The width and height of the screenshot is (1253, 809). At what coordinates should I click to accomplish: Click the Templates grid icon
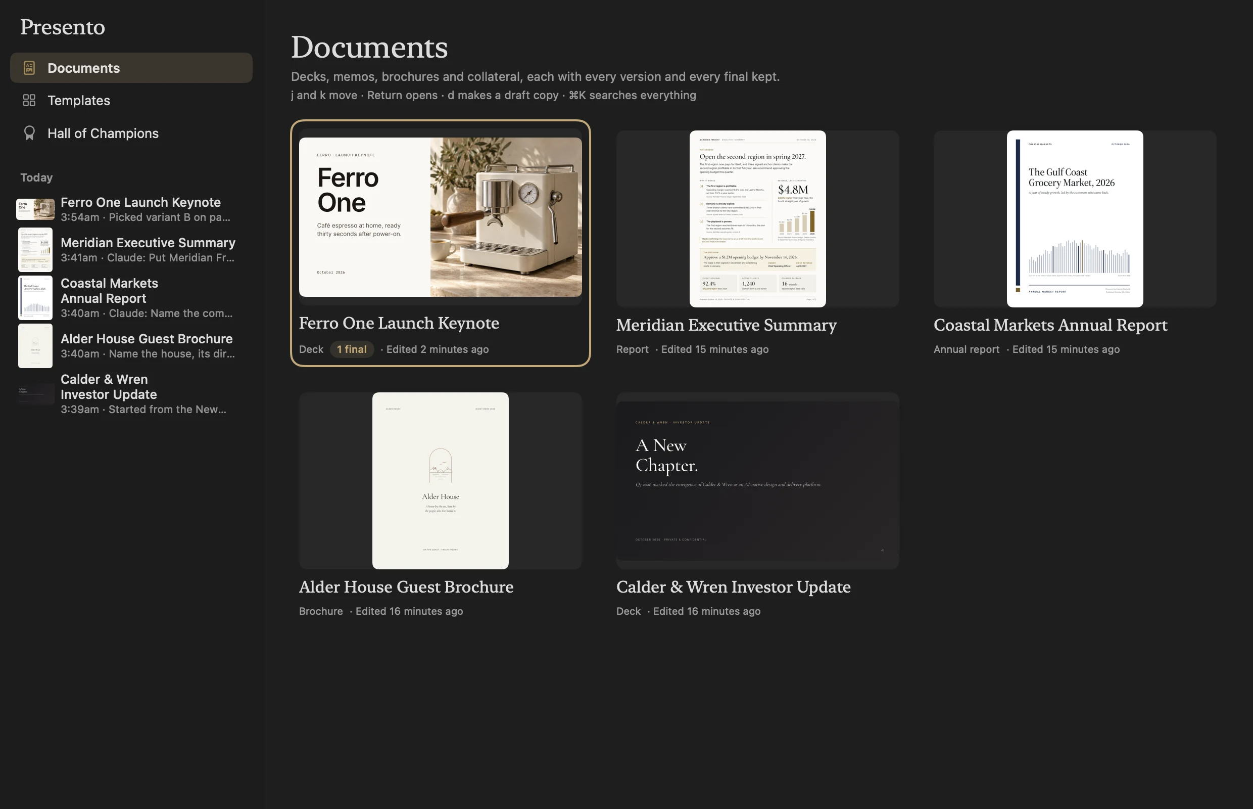pos(29,100)
